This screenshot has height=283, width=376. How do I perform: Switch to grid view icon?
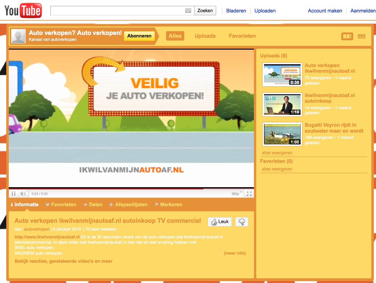[362, 36]
